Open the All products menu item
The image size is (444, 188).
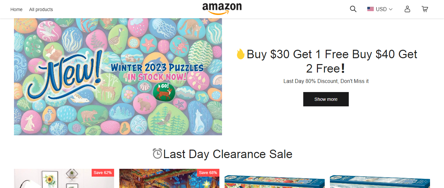point(41,9)
